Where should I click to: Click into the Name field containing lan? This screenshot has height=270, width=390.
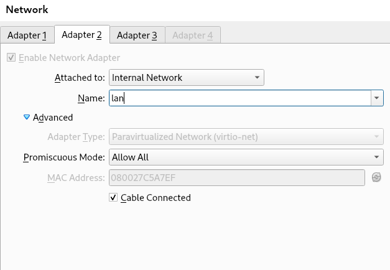tap(239, 98)
